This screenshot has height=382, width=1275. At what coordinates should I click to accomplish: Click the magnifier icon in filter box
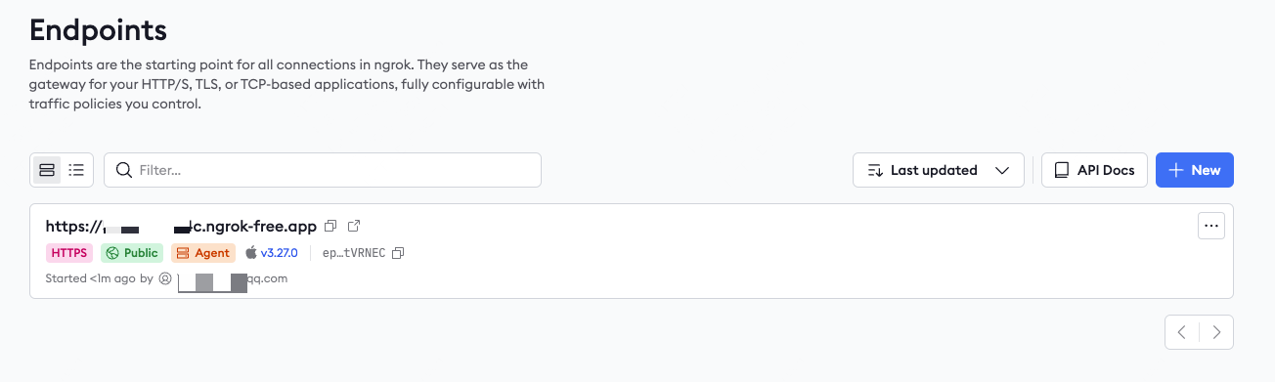click(124, 170)
